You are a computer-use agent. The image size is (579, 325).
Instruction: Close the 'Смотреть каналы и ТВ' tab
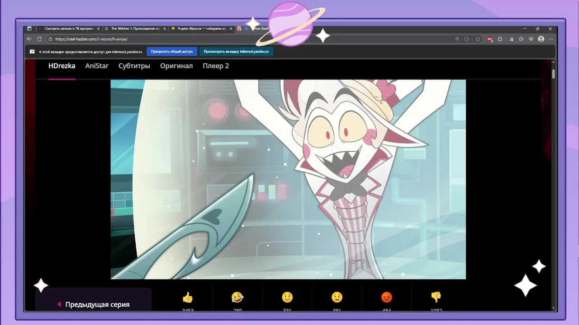[98, 28]
